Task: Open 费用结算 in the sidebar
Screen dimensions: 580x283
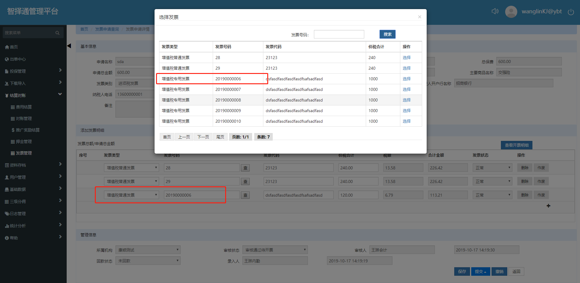Action: (24, 107)
